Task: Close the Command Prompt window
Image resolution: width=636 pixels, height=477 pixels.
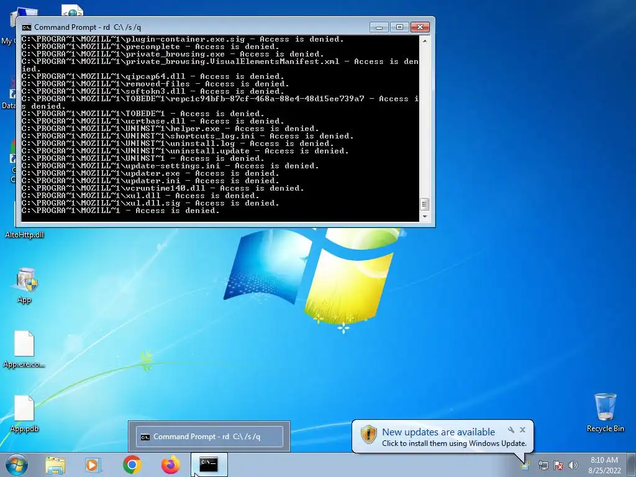Action: [420, 27]
